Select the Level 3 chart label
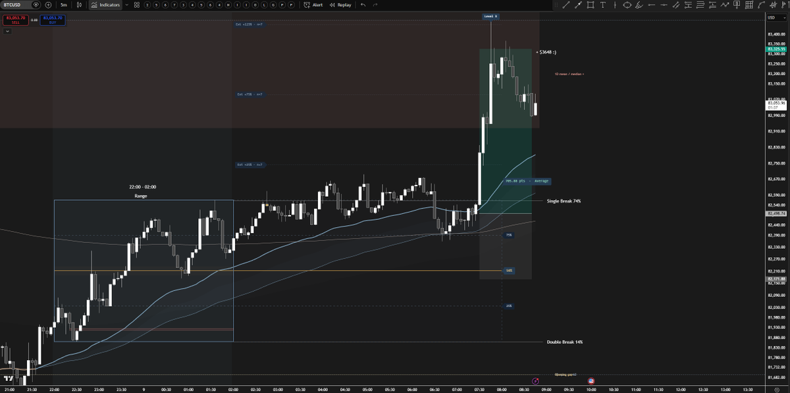The width and height of the screenshot is (790, 393). point(490,16)
